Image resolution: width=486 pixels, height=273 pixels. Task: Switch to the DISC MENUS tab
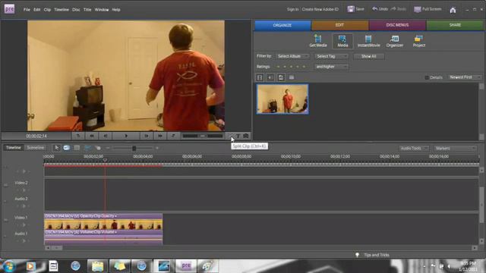[397, 25]
